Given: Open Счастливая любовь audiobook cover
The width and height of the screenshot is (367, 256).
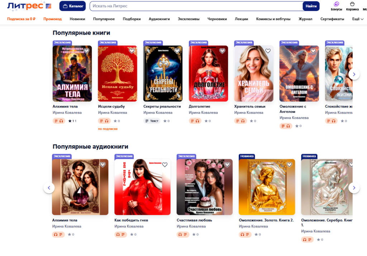Looking at the screenshot, I should pyautogui.click(x=205, y=187).
